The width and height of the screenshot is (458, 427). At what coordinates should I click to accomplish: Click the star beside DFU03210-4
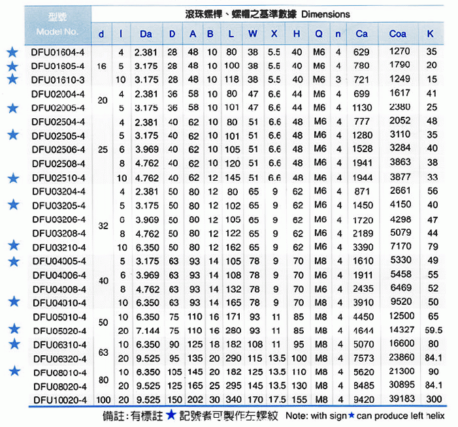[12, 245]
